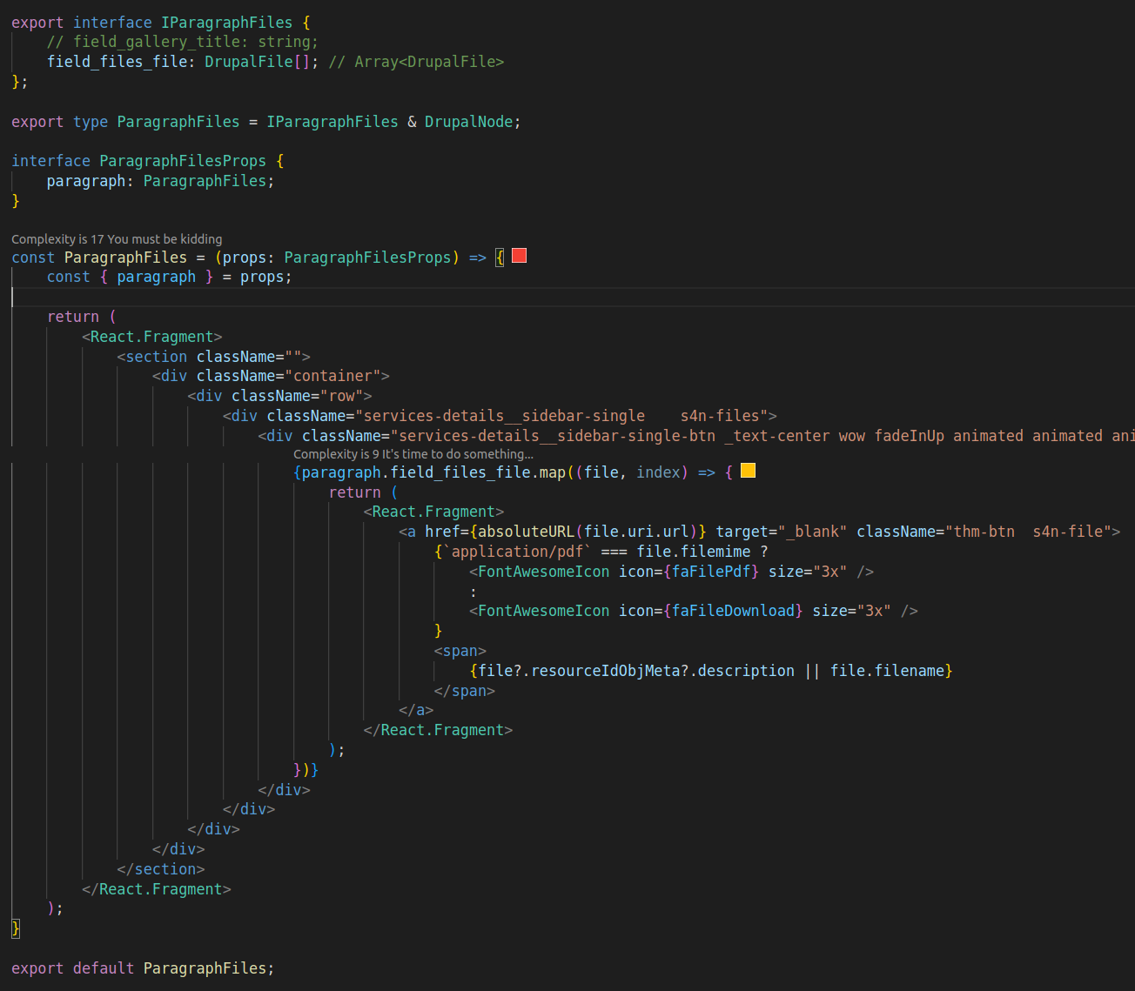Select DrupalNode in the type intersection
This screenshot has width=1135, height=991.
click(468, 121)
